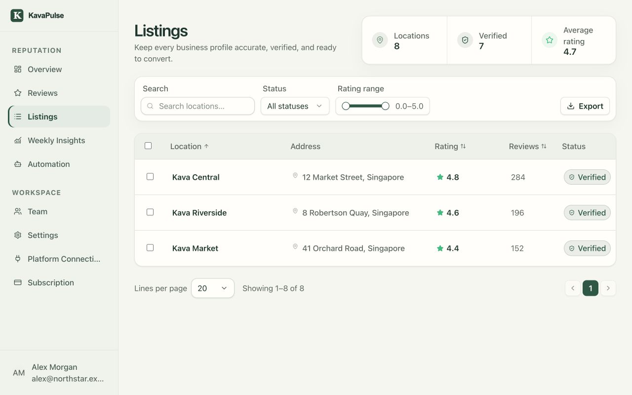Viewport: 632px width, 395px height.
Task: Sort the table by Location column
Action: [x=190, y=146]
